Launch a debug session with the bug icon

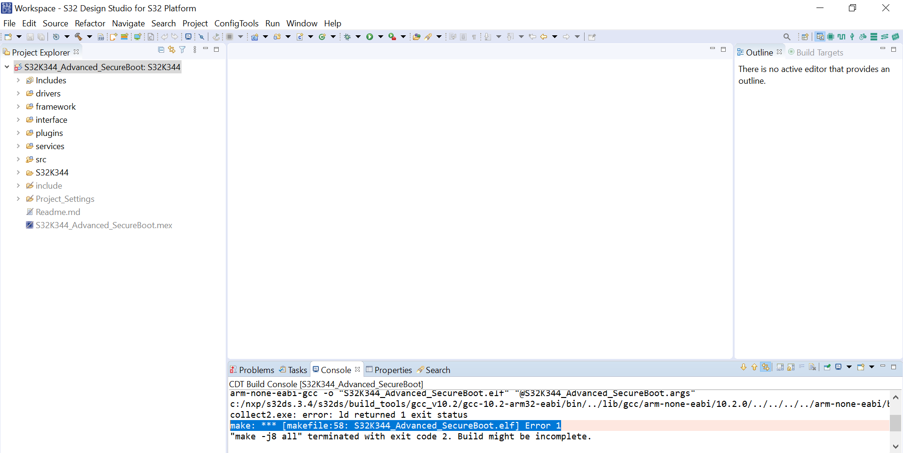click(347, 37)
